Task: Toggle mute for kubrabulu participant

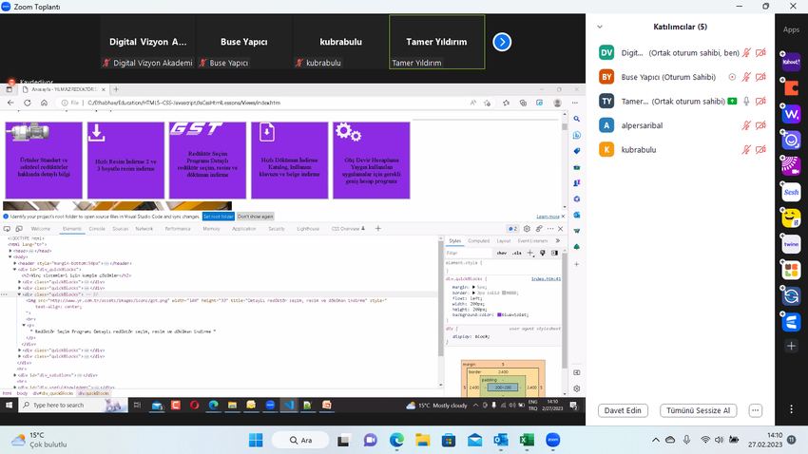Action: (x=746, y=149)
